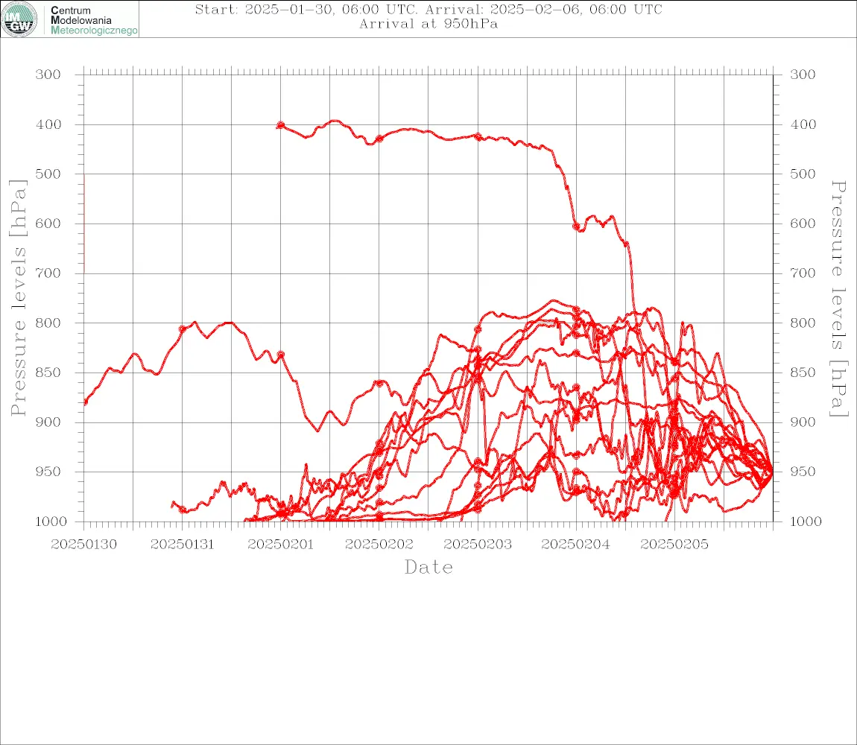Click the right axis label 400
The image size is (857, 745).
(803, 124)
